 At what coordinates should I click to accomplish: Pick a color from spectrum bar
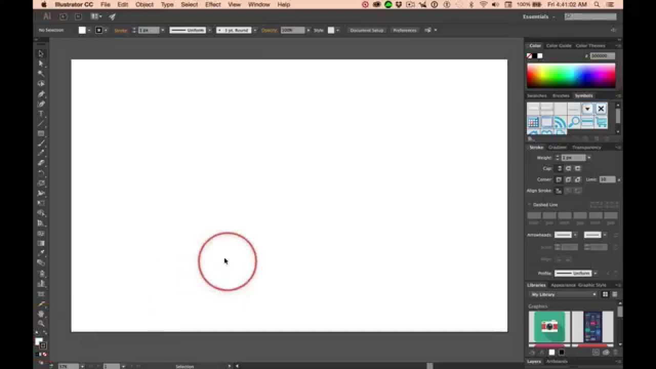571,76
